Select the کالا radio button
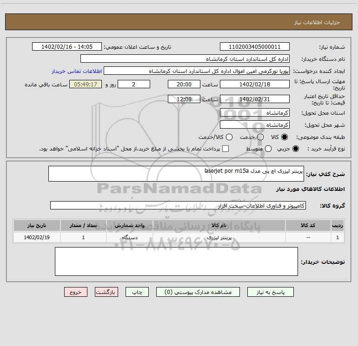 [285, 137]
